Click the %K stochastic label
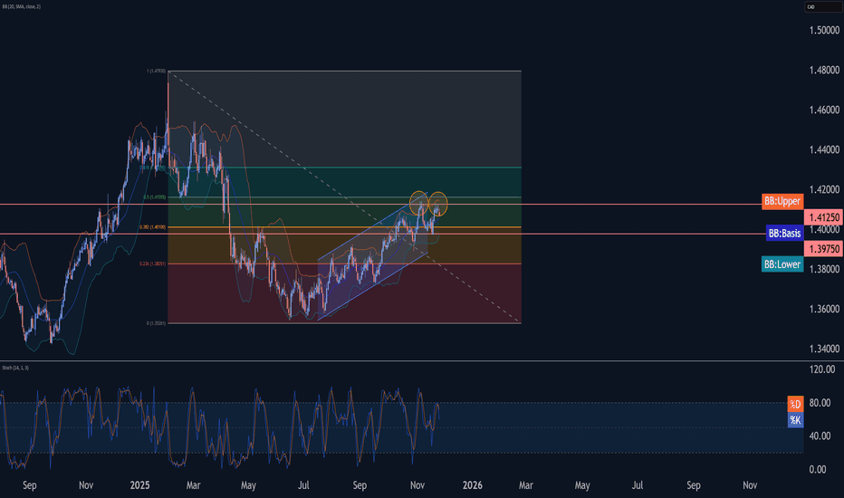This screenshot has width=844, height=498. point(795,419)
